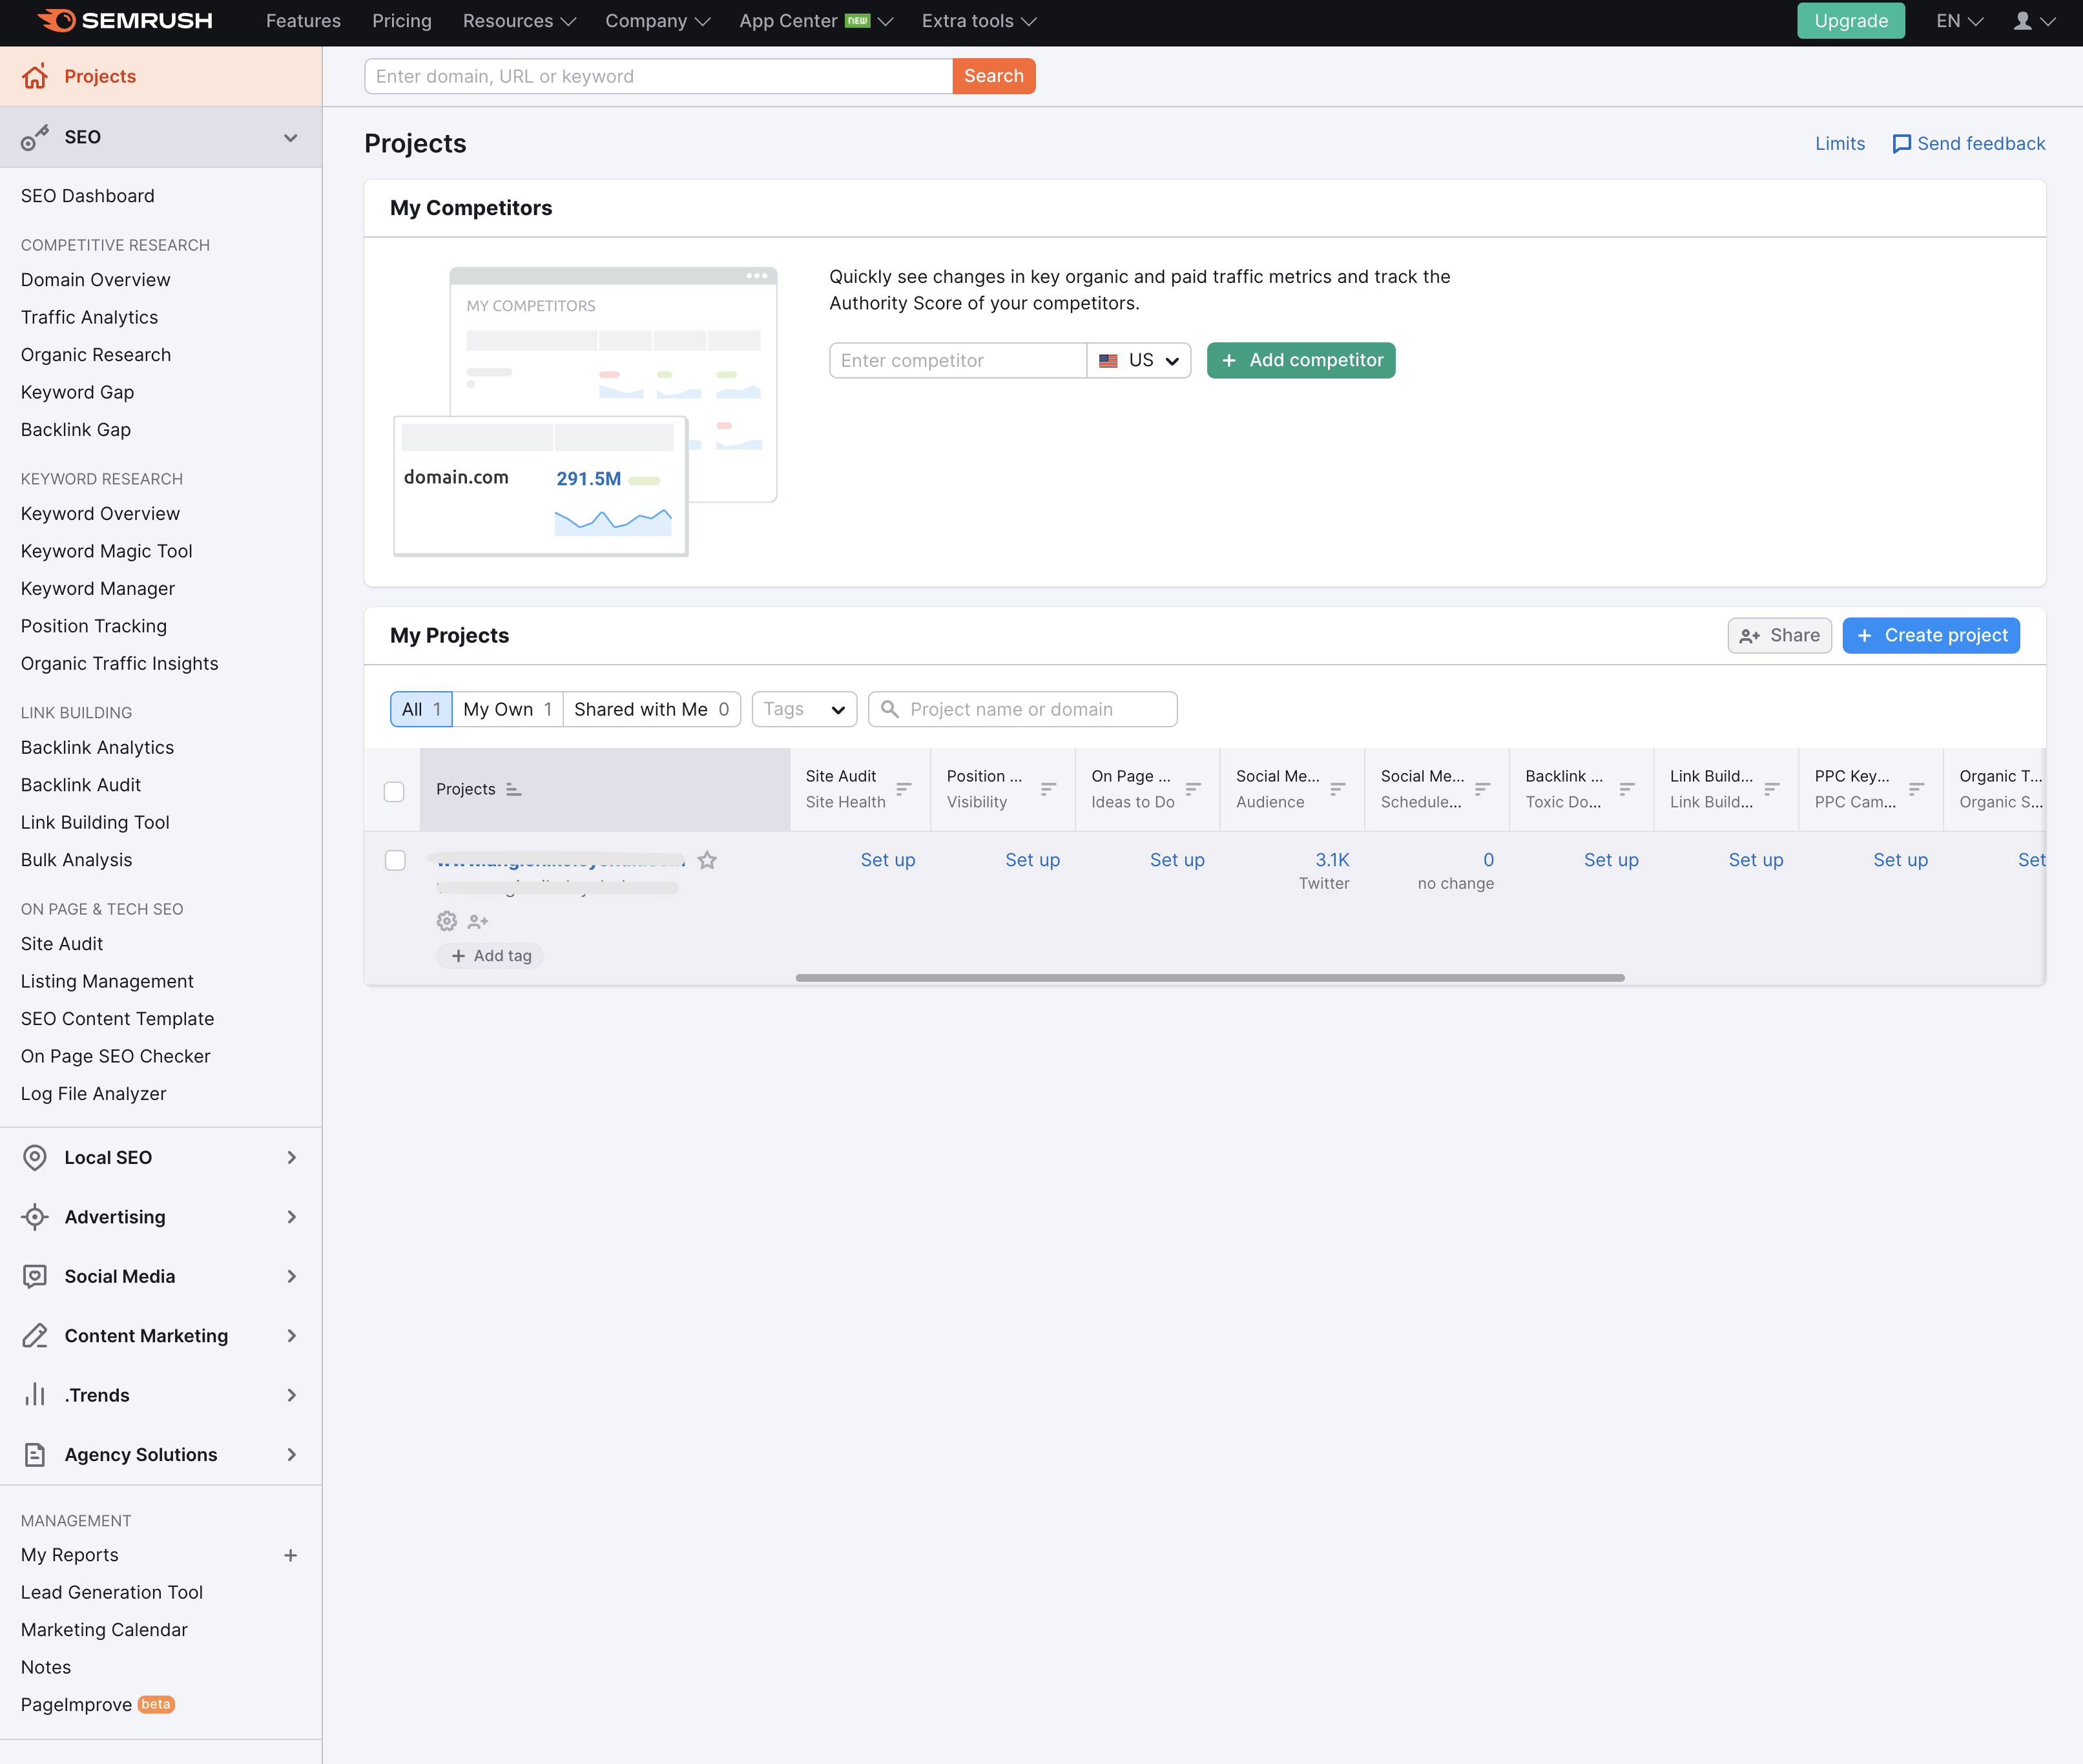2083x1764 pixels.
Task: Open the .Trends chart icon
Action: (35, 1395)
